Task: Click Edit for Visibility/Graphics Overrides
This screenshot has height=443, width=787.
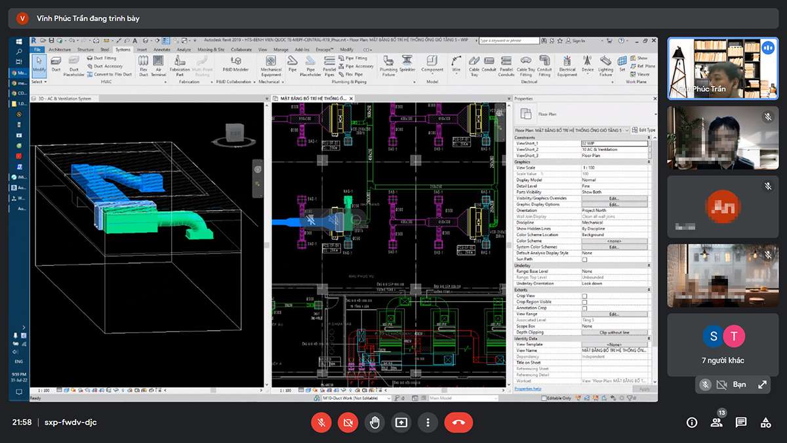Action: click(x=614, y=198)
